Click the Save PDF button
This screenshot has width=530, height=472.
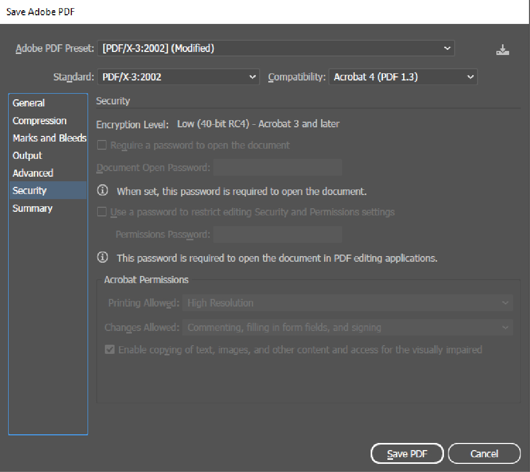pos(407,454)
